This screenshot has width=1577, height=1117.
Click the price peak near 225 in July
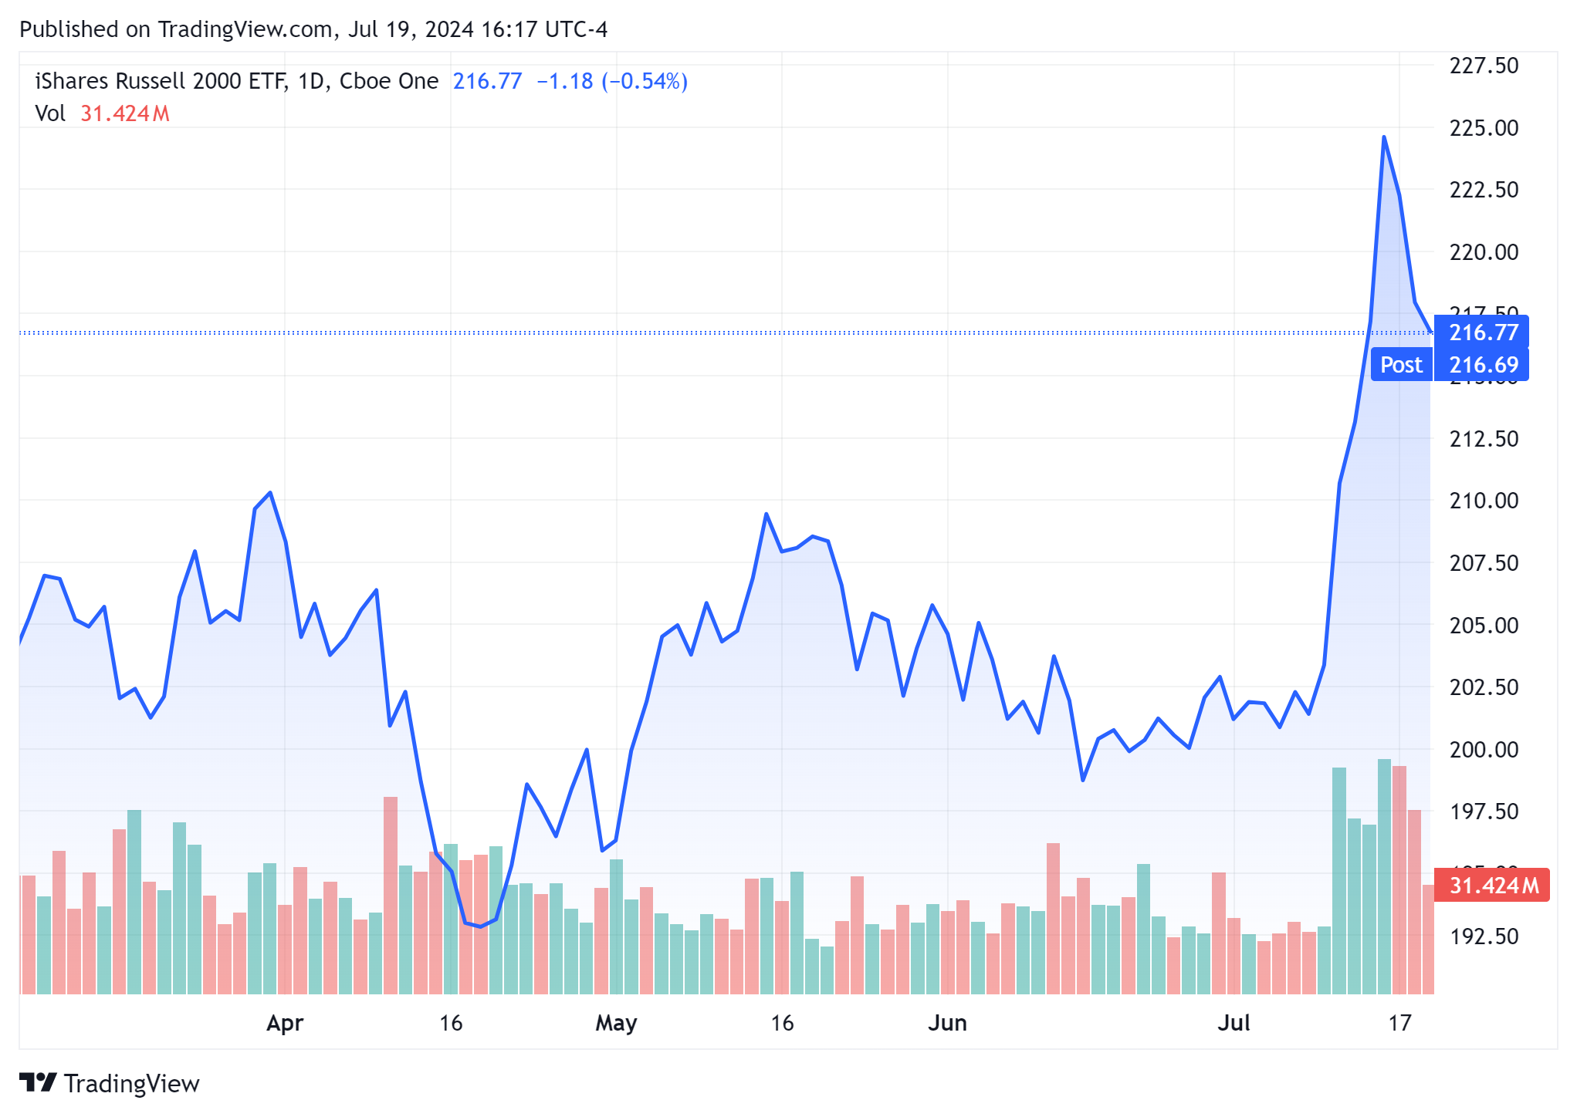[1384, 137]
